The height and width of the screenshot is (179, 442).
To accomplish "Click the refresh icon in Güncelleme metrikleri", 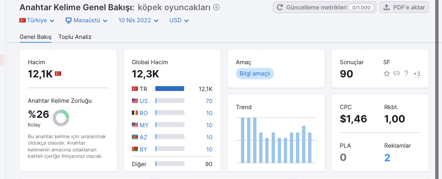I will click(x=280, y=7).
